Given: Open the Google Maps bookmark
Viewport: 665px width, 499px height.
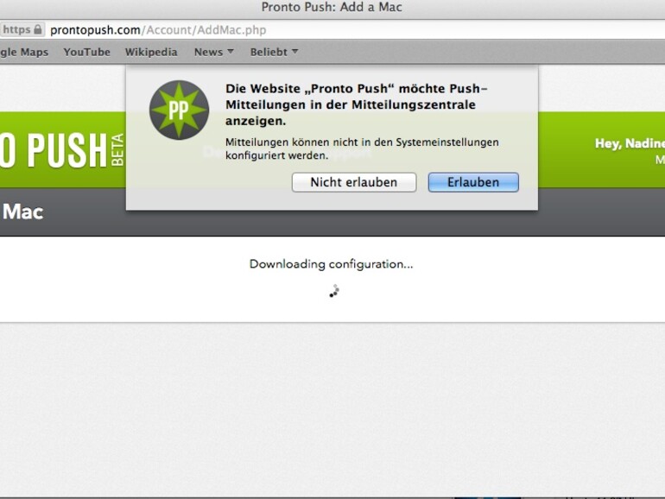Looking at the screenshot, I should tap(24, 52).
